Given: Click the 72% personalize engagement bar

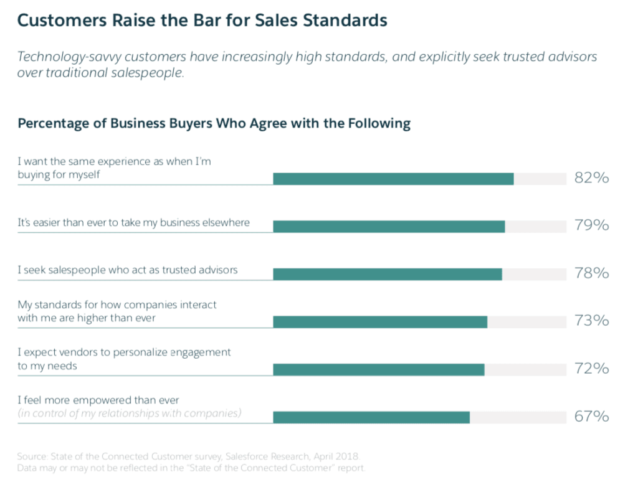Looking at the screenshot, I should click(x=378, y=369).
